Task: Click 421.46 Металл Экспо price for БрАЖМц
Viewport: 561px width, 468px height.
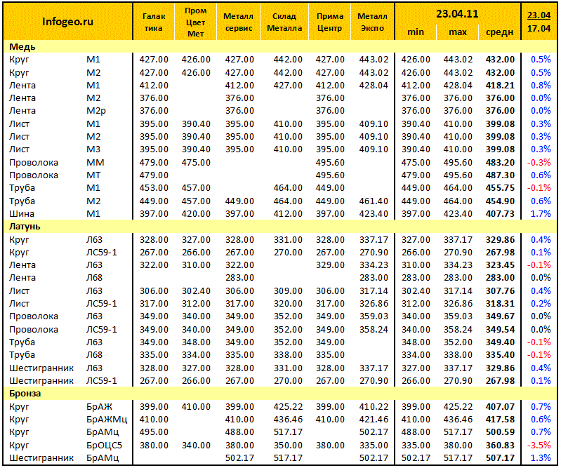Action: (374, 420)
